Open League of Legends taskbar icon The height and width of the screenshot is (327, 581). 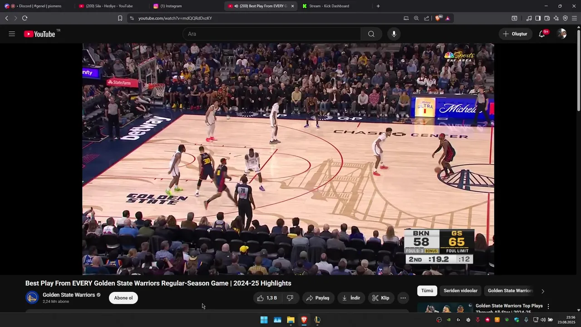(x=317, y=320)
